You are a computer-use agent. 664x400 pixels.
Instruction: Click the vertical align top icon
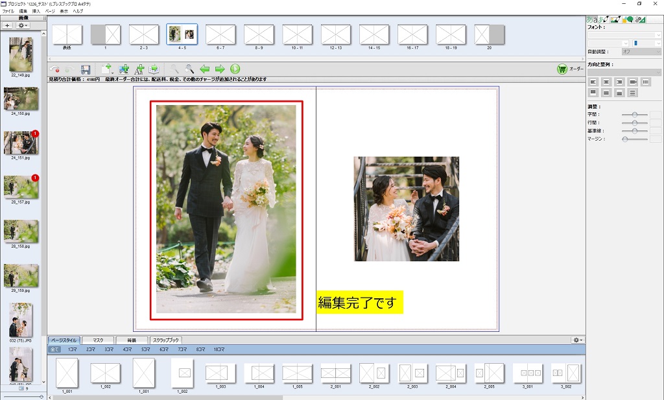point(593,93)
